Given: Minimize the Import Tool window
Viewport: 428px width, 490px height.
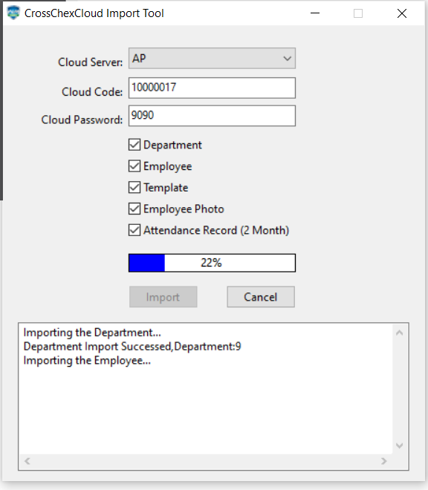Looking at the screenshot, I should coord(315,13).
